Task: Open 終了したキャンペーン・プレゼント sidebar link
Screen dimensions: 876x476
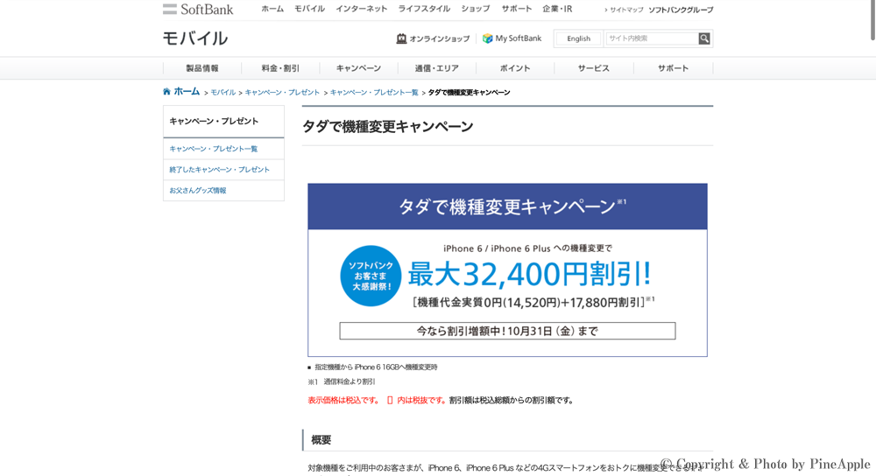Action: (220, 170)
